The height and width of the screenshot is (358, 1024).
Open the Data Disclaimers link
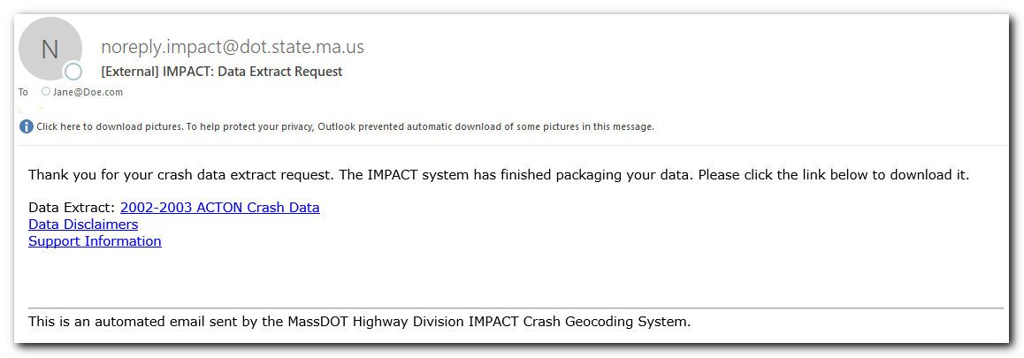point(83,224)
